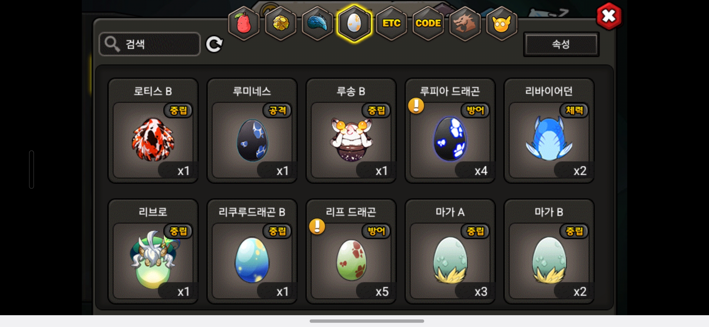The image size is (709, 327).
Task: Select the 리브로 egg card
Action: pyautogui.click(x=153, y=251)
